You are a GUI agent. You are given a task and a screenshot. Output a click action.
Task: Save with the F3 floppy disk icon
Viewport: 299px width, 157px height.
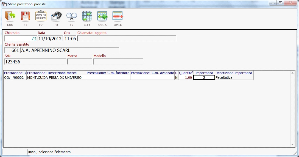[x=25, y=16]
